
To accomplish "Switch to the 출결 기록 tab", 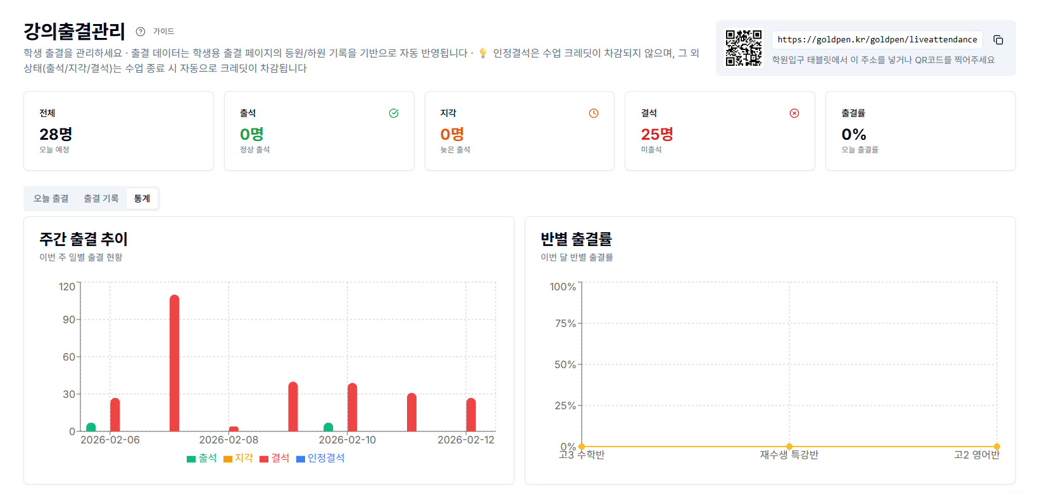I will 101,199.
